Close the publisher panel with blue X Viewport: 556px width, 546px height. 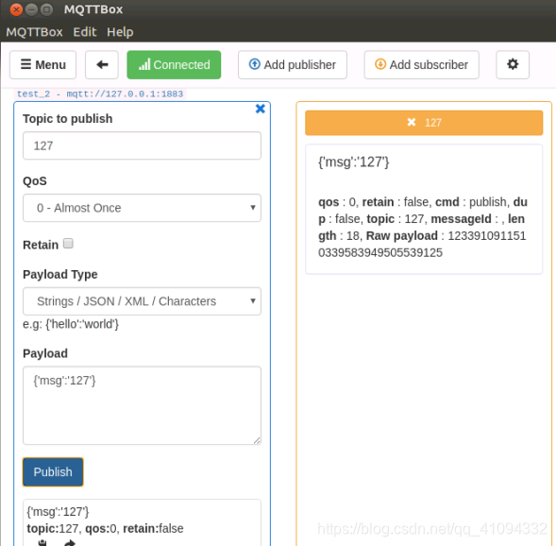click(x=261, y=109)
